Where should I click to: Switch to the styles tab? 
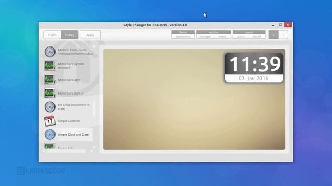(x=52, y=35)
